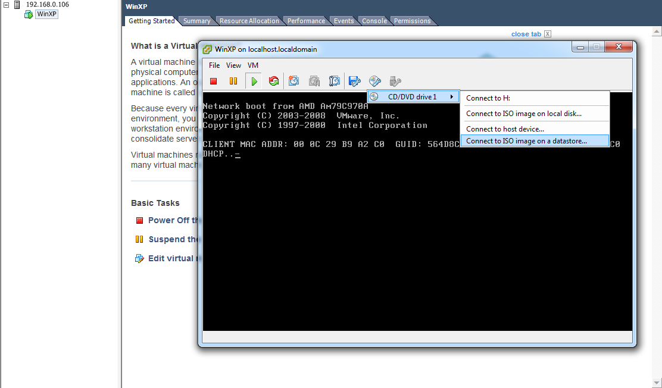The image size is (662, 388).
Task: Close the WinXP console window
Action: (619, 47)
